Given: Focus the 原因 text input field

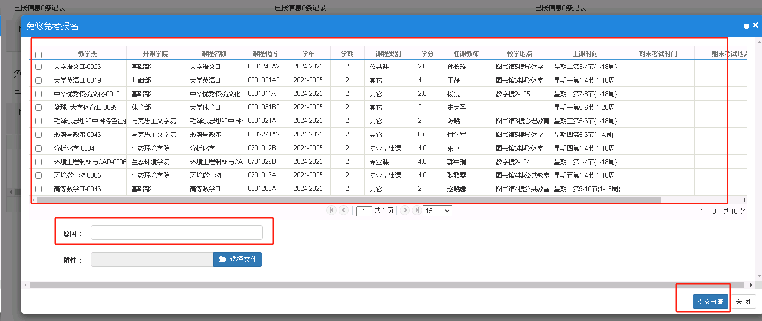Looking at the screenshot, I should click(x=176, y=233).
